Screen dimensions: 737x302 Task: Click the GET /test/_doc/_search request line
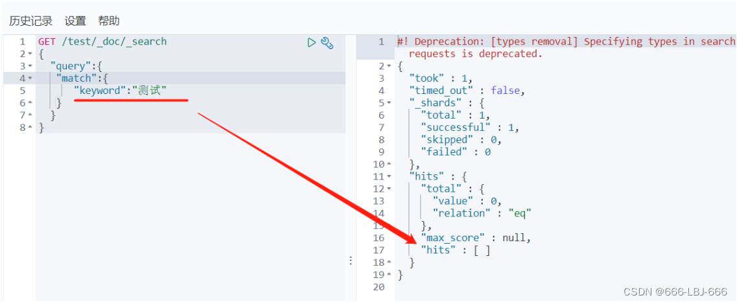click(x=102, y=41)
